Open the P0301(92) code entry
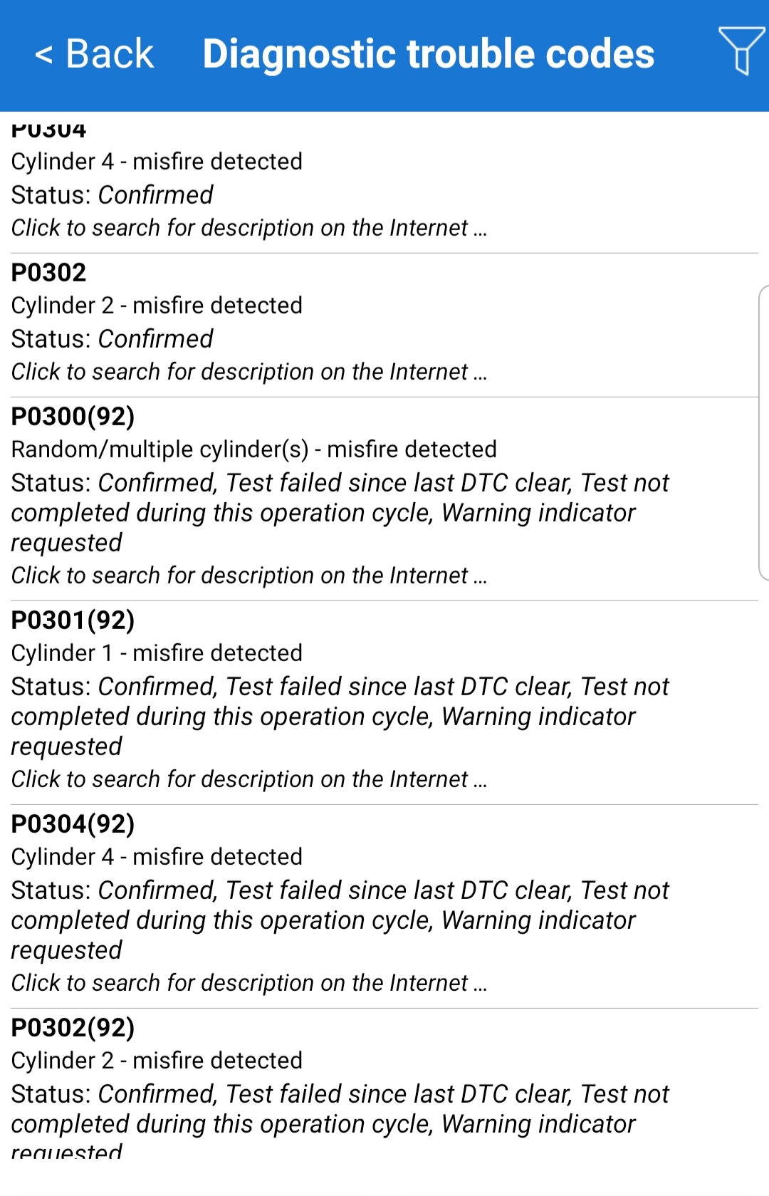The width and height of the screenshot is (769, 1196). (73, 620)
